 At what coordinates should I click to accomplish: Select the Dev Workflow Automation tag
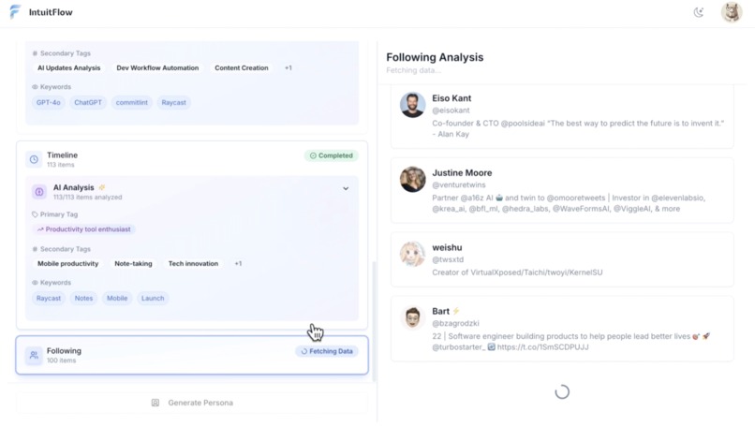tap(157, 67)
